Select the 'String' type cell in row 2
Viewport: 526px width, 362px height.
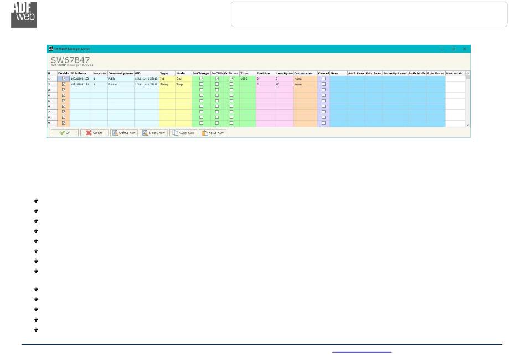pyautogui.click(x=167, y=84)
